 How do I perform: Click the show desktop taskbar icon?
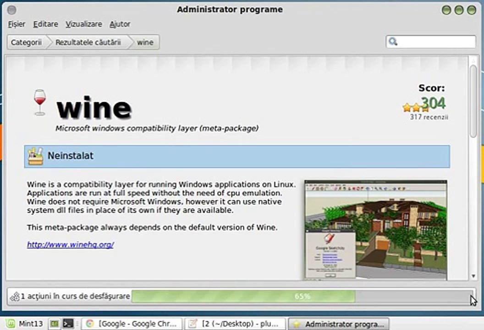click(55, 324)
